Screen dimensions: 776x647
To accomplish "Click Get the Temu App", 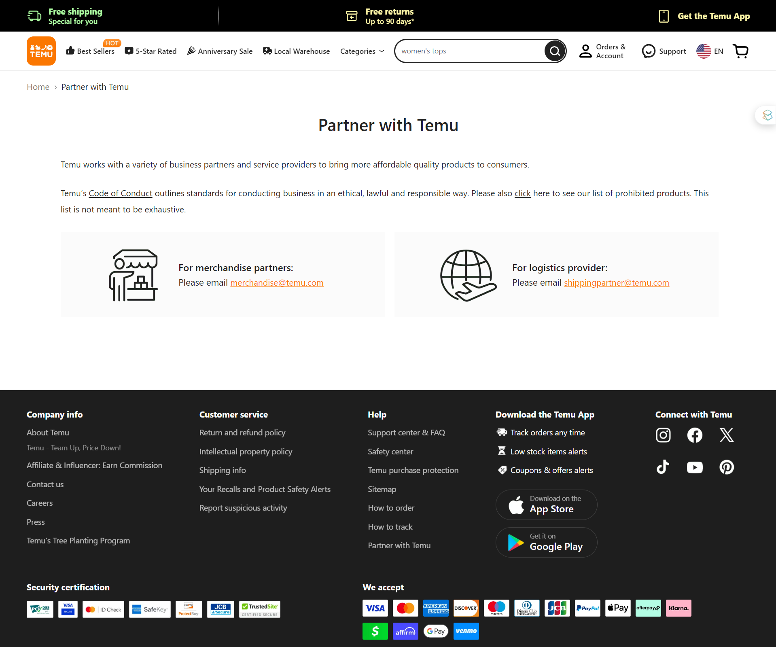I will point(704,16).
